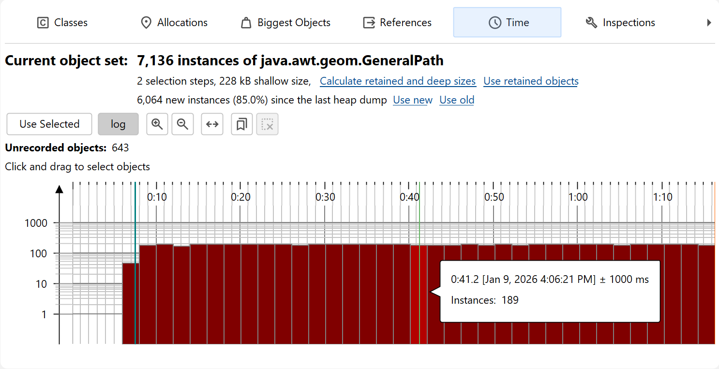This screenshot has width=719, height=369.
Task: Go to the References tab
Action: pos(397,23)
